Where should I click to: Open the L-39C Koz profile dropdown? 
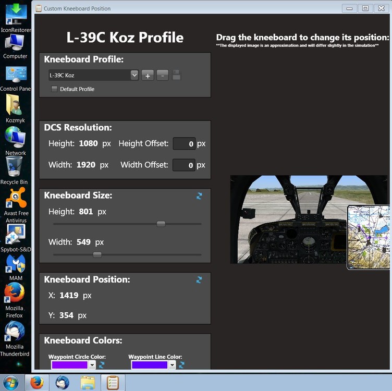click(134, 75)
